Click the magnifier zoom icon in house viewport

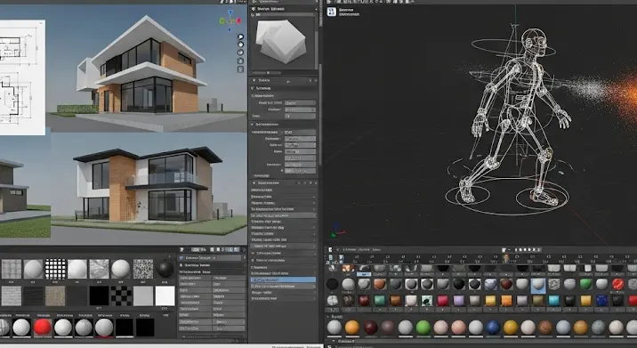[240, 37]
